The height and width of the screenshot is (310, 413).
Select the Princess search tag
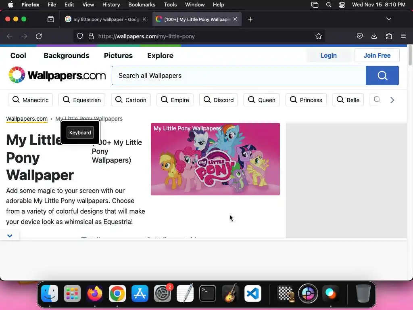point(306,100)
